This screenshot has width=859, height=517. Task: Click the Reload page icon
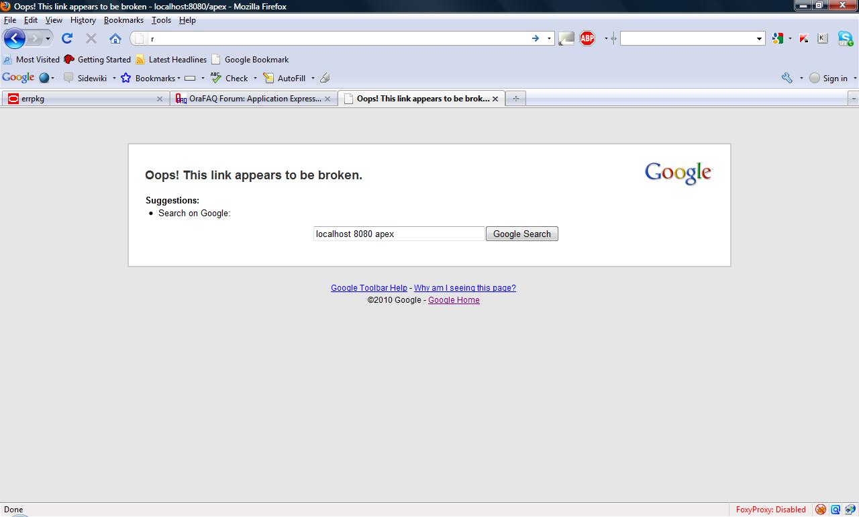click(67, 39)
